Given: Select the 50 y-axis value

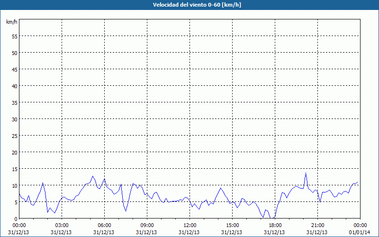Looking at the screenshot, I should tap(15, 53).
